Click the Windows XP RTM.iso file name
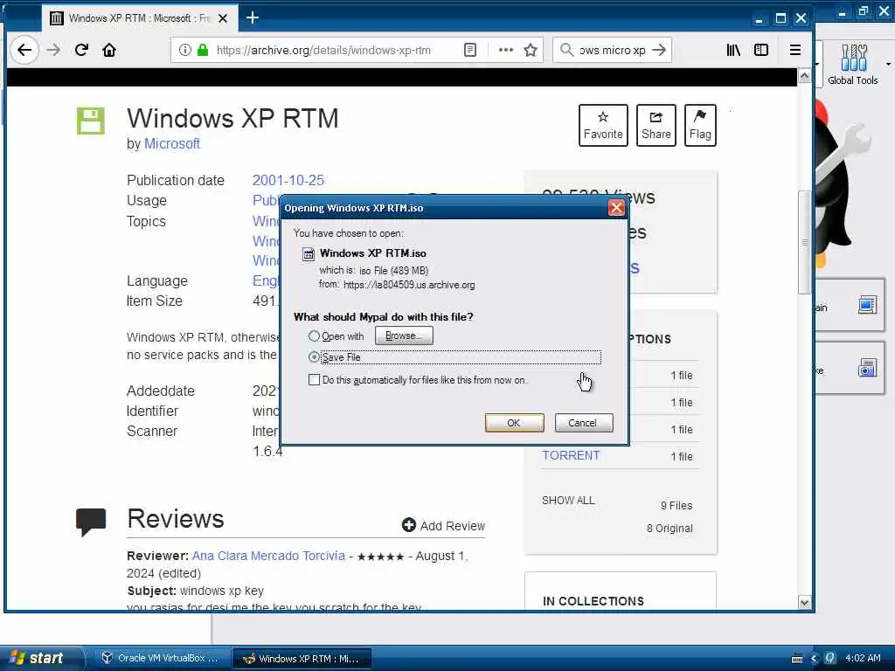895x671 pixels. click(372, 253)
